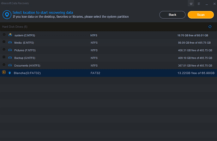Click the Pictures F drive icon
Screen dimensions: 217x141
click(x=10, y=50)
